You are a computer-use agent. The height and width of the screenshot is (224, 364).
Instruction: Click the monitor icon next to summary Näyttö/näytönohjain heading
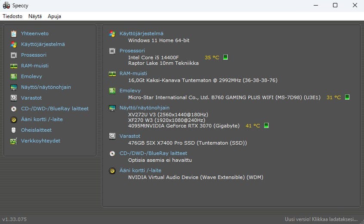tap(112, 108)
